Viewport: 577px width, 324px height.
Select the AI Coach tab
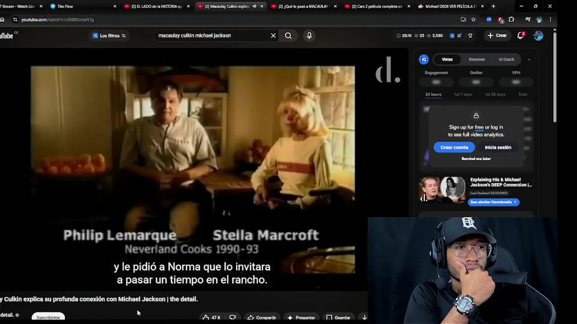click(x=506, y=59)
